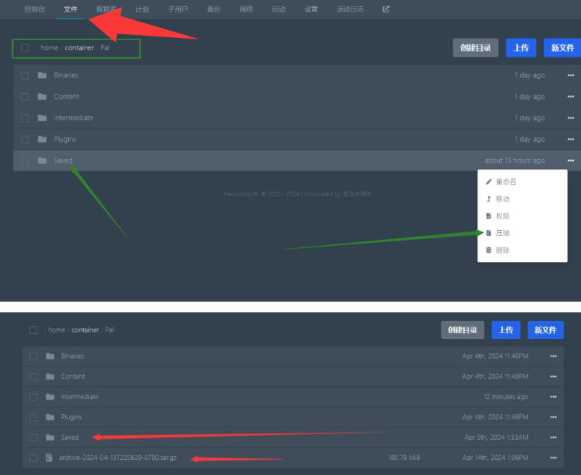
Task: Click the move arrow icon beside 移动
Action: [488, 199]
